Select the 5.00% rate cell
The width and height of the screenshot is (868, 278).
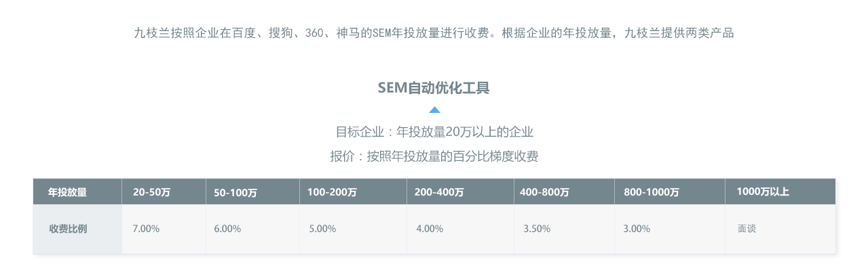354,229
